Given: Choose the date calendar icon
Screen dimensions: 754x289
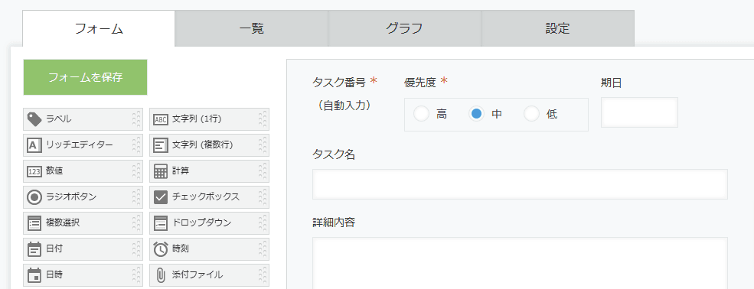Looking at the screenshot, I should coord(34,249).
